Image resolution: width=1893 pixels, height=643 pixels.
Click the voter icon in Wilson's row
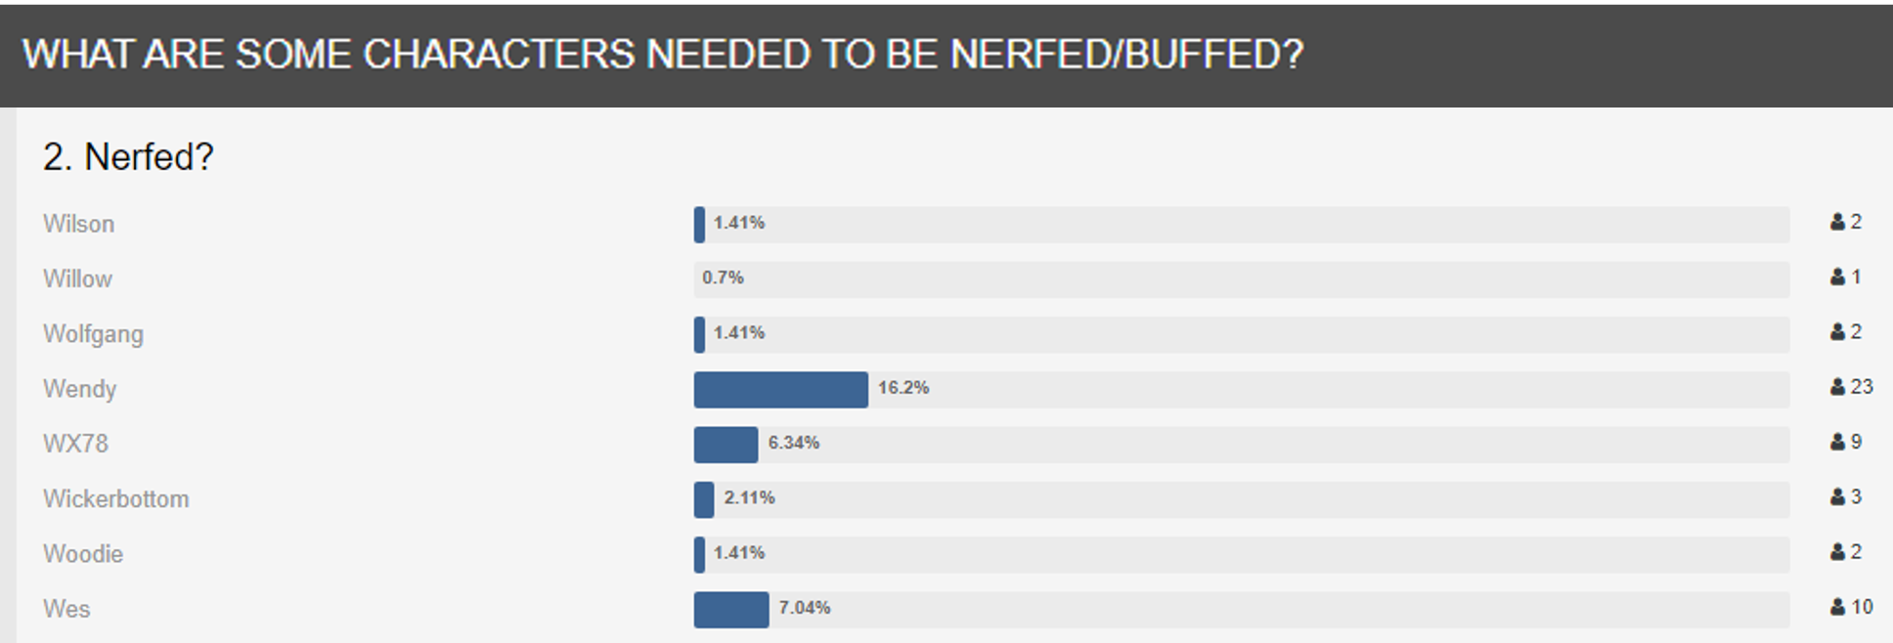point(1837,223)
